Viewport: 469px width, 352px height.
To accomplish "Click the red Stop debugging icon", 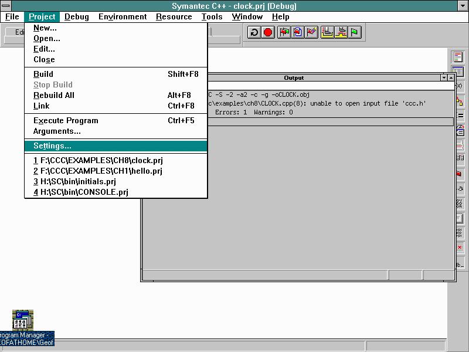I will point(269,33).
